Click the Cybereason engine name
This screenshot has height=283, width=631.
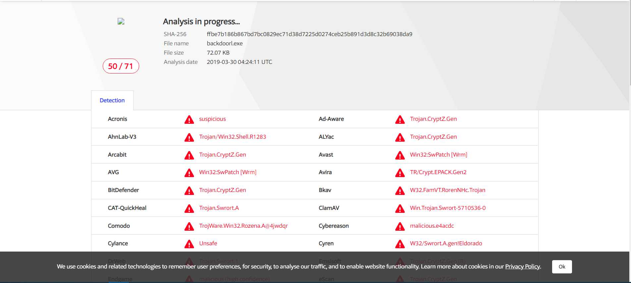tap(333, 226)
